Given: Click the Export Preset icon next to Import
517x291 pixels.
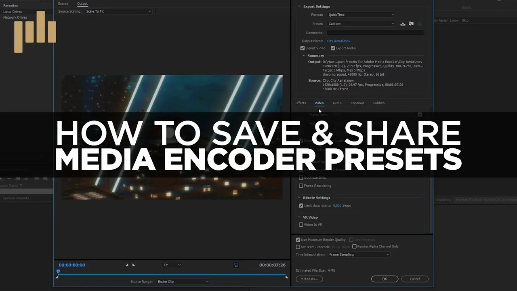Looking at the screenshot, I should 411,23.
